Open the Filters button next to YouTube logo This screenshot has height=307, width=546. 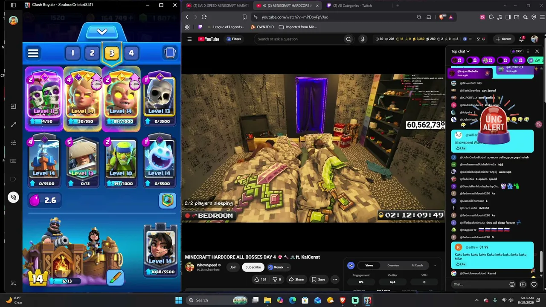coord(234,39)
